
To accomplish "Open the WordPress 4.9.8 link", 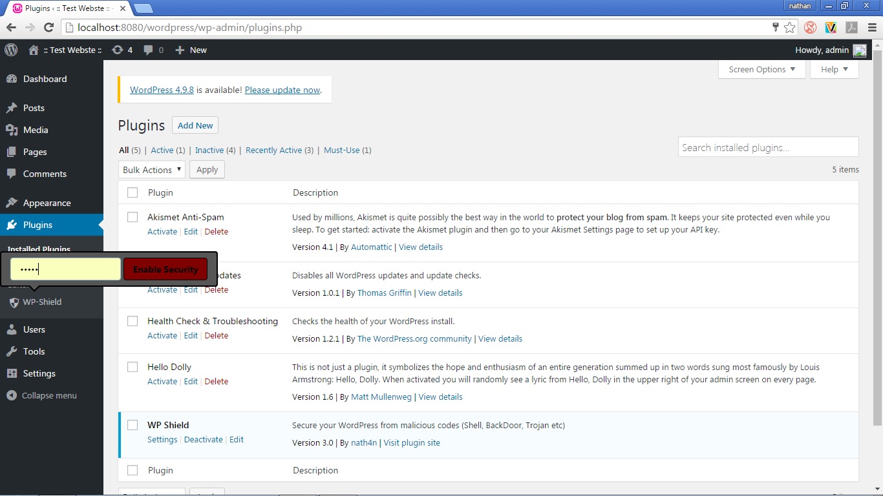I will pos(162,90).
